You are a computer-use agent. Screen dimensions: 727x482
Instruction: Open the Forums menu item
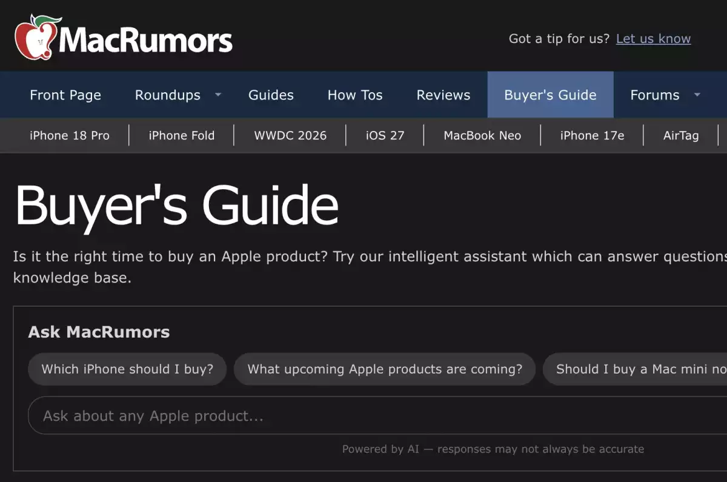(655, 95)
